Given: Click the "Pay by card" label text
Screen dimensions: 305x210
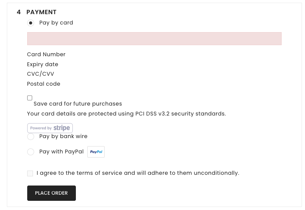Looking at the screenshot, I should [x=56, y=23].
